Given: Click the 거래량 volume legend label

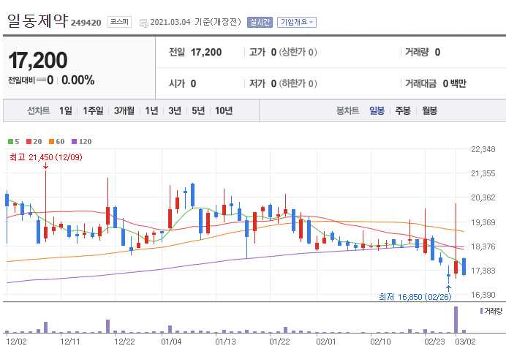Looking at the screenshot, I should 493,311.
